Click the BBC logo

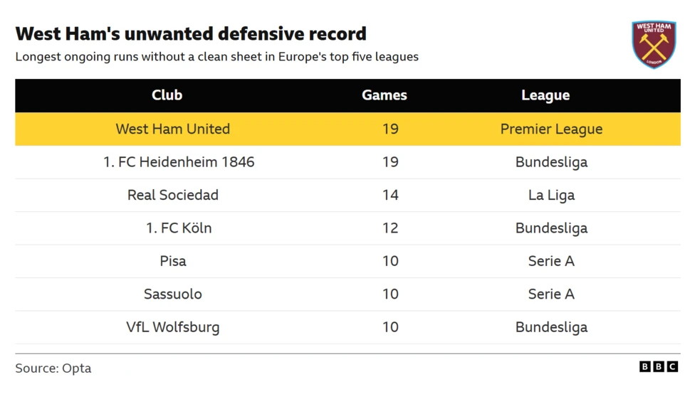pos(658,367)
